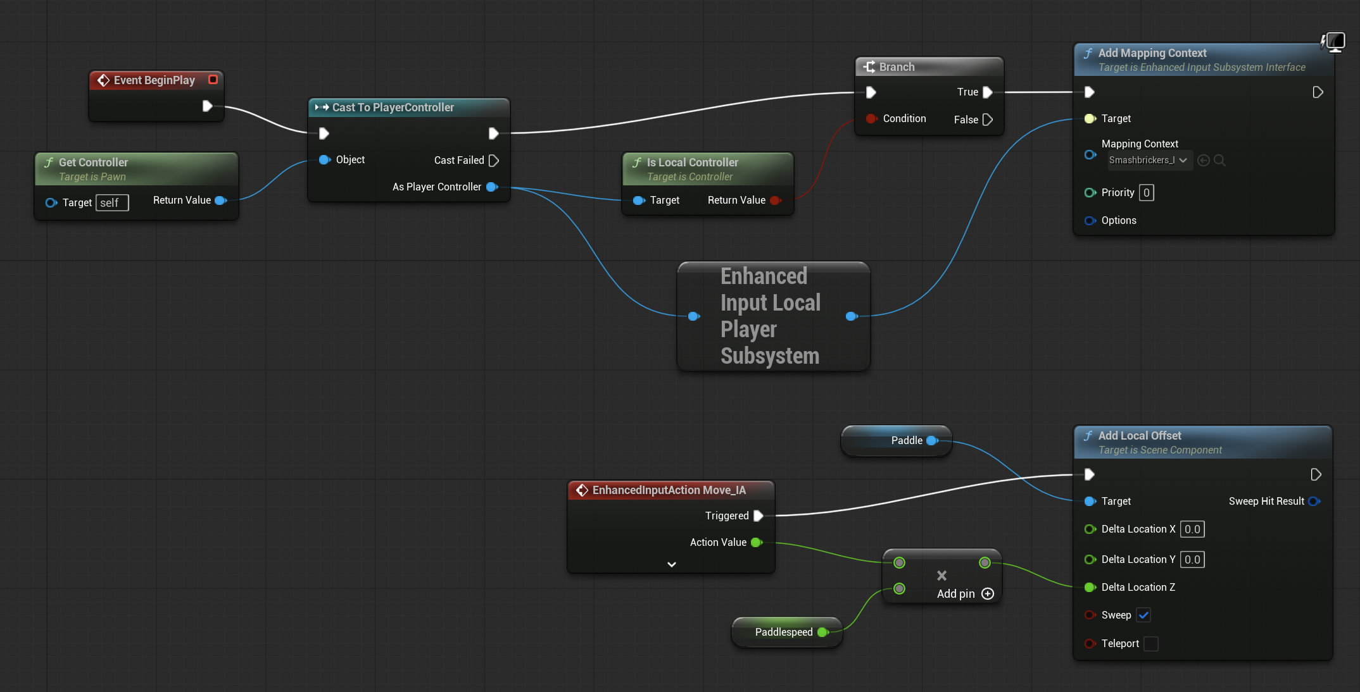Click the Branch True output pin

click(x=987, y=92)
